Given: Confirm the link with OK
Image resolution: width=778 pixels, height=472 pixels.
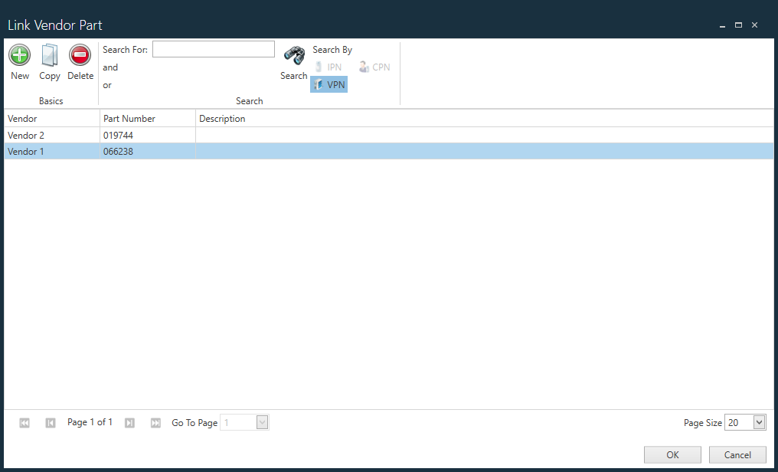Looking at the screenshot, I should click(672, 454).
